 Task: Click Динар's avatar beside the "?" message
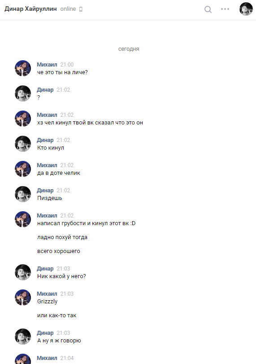23,93
